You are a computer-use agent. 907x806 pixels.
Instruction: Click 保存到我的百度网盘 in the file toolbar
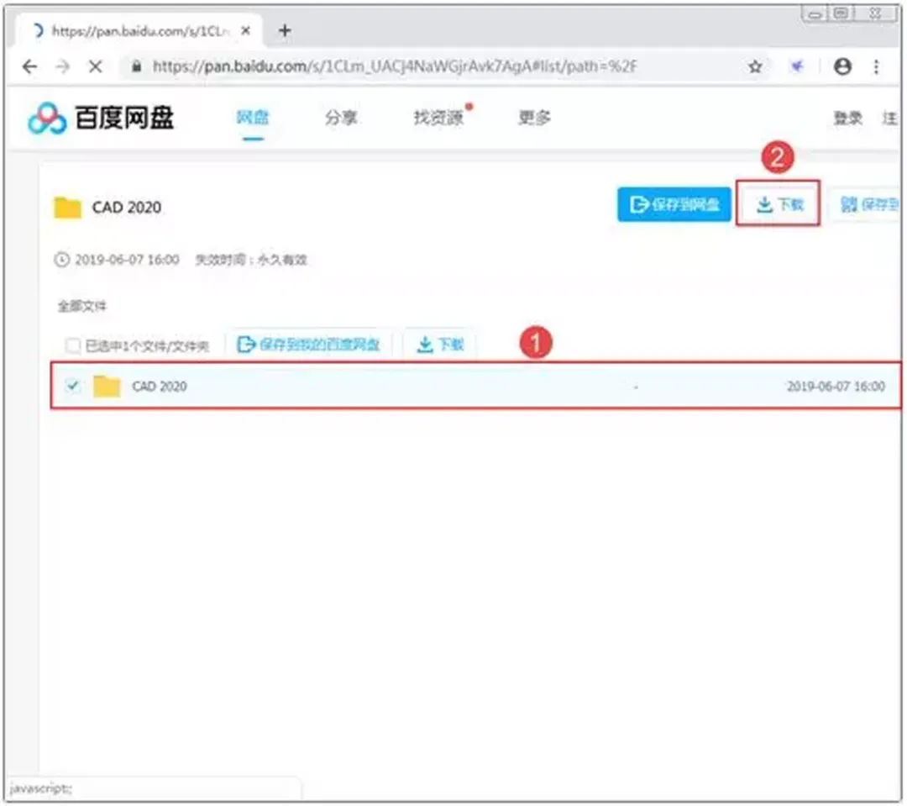point(309,345)
